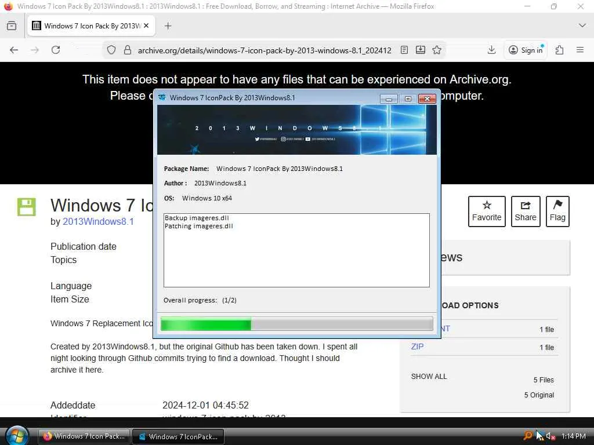View site security padlock info
This screenshot has height=445, width=594.
128,50
